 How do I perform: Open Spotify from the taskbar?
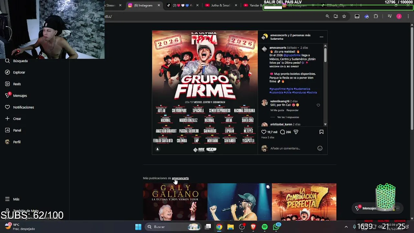tap(265, 227)
